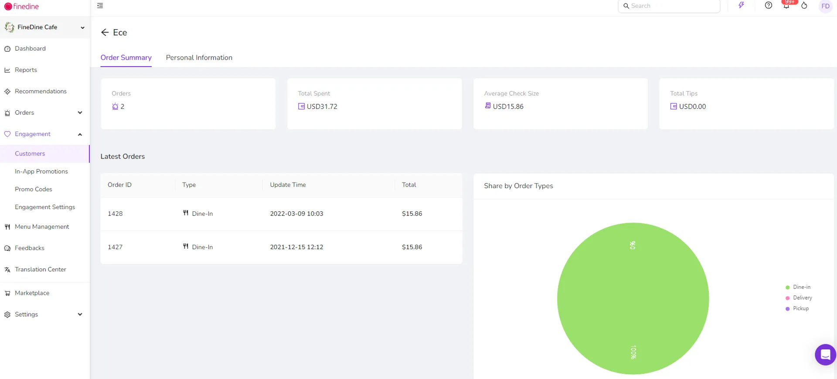The height and width of the screenshot is (379, 837).
Task: Select the Order Summary tab
Action: (x=126, y=58)
